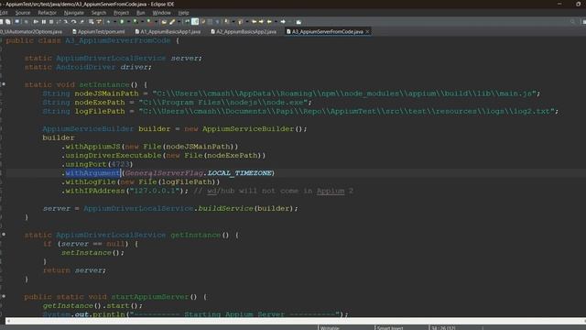Open the Navigate menu
Viewport: 586px width, 330px height.
coord(73,13)
